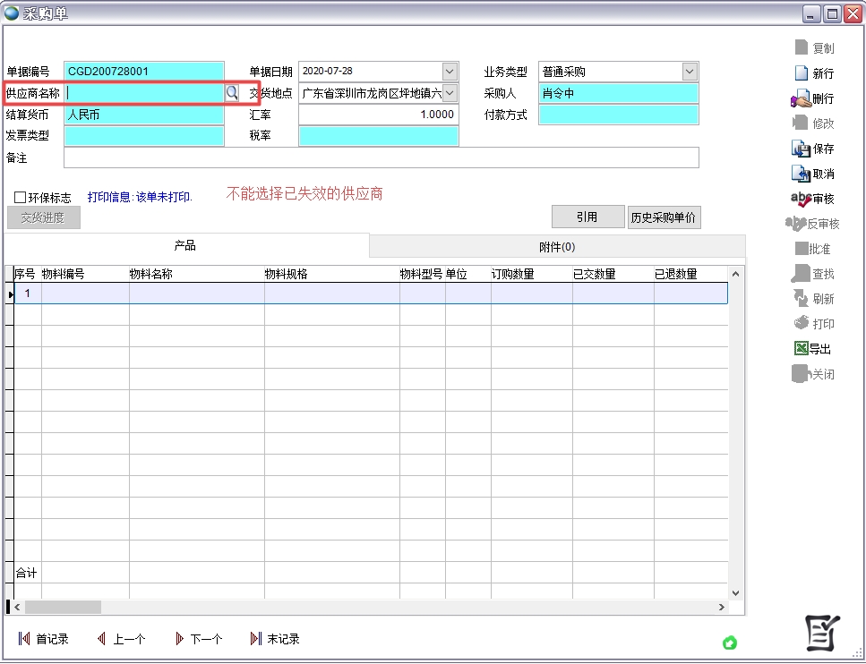Click the 引用 button

pyautogui.click(x=587, y=217)
